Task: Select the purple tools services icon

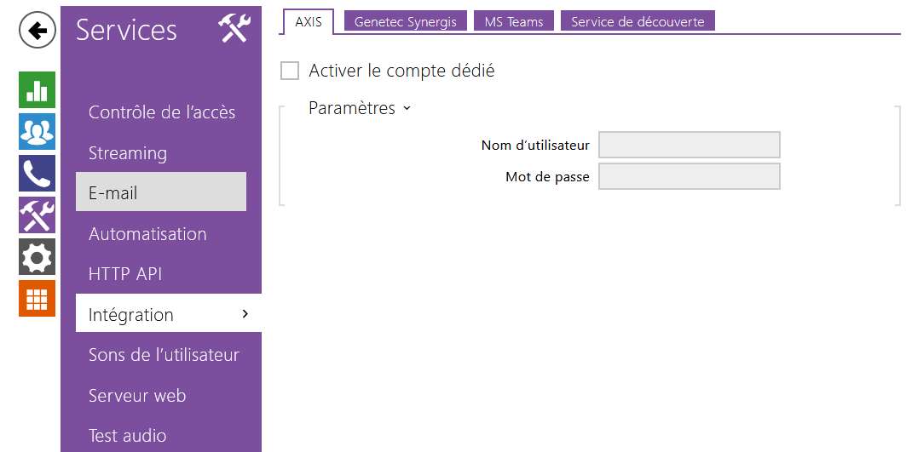Action: pyautogui.click(x=37, y=215)
